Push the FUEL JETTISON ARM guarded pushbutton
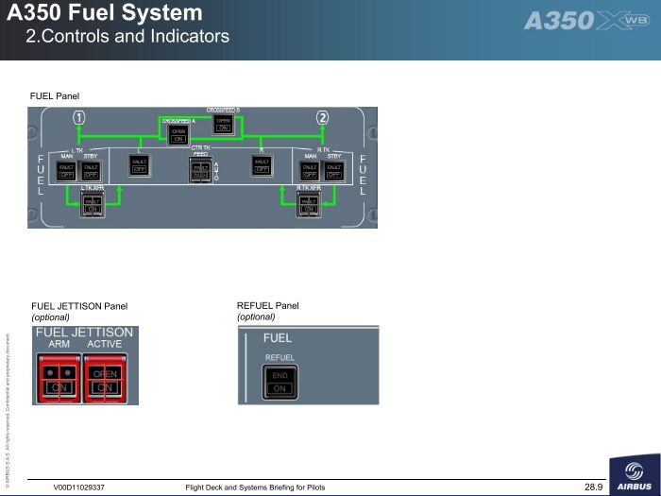The image size is (661, 496). point(59,378)
